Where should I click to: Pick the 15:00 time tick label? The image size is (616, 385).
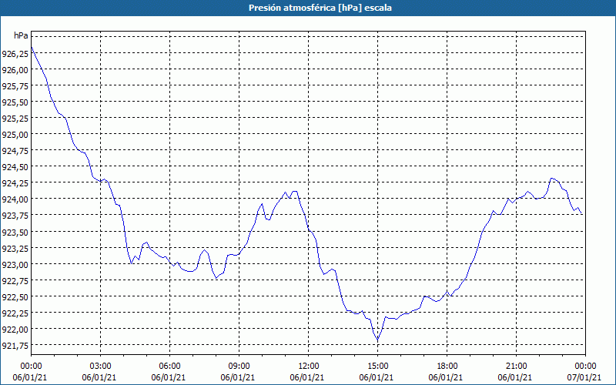point(377,367)
